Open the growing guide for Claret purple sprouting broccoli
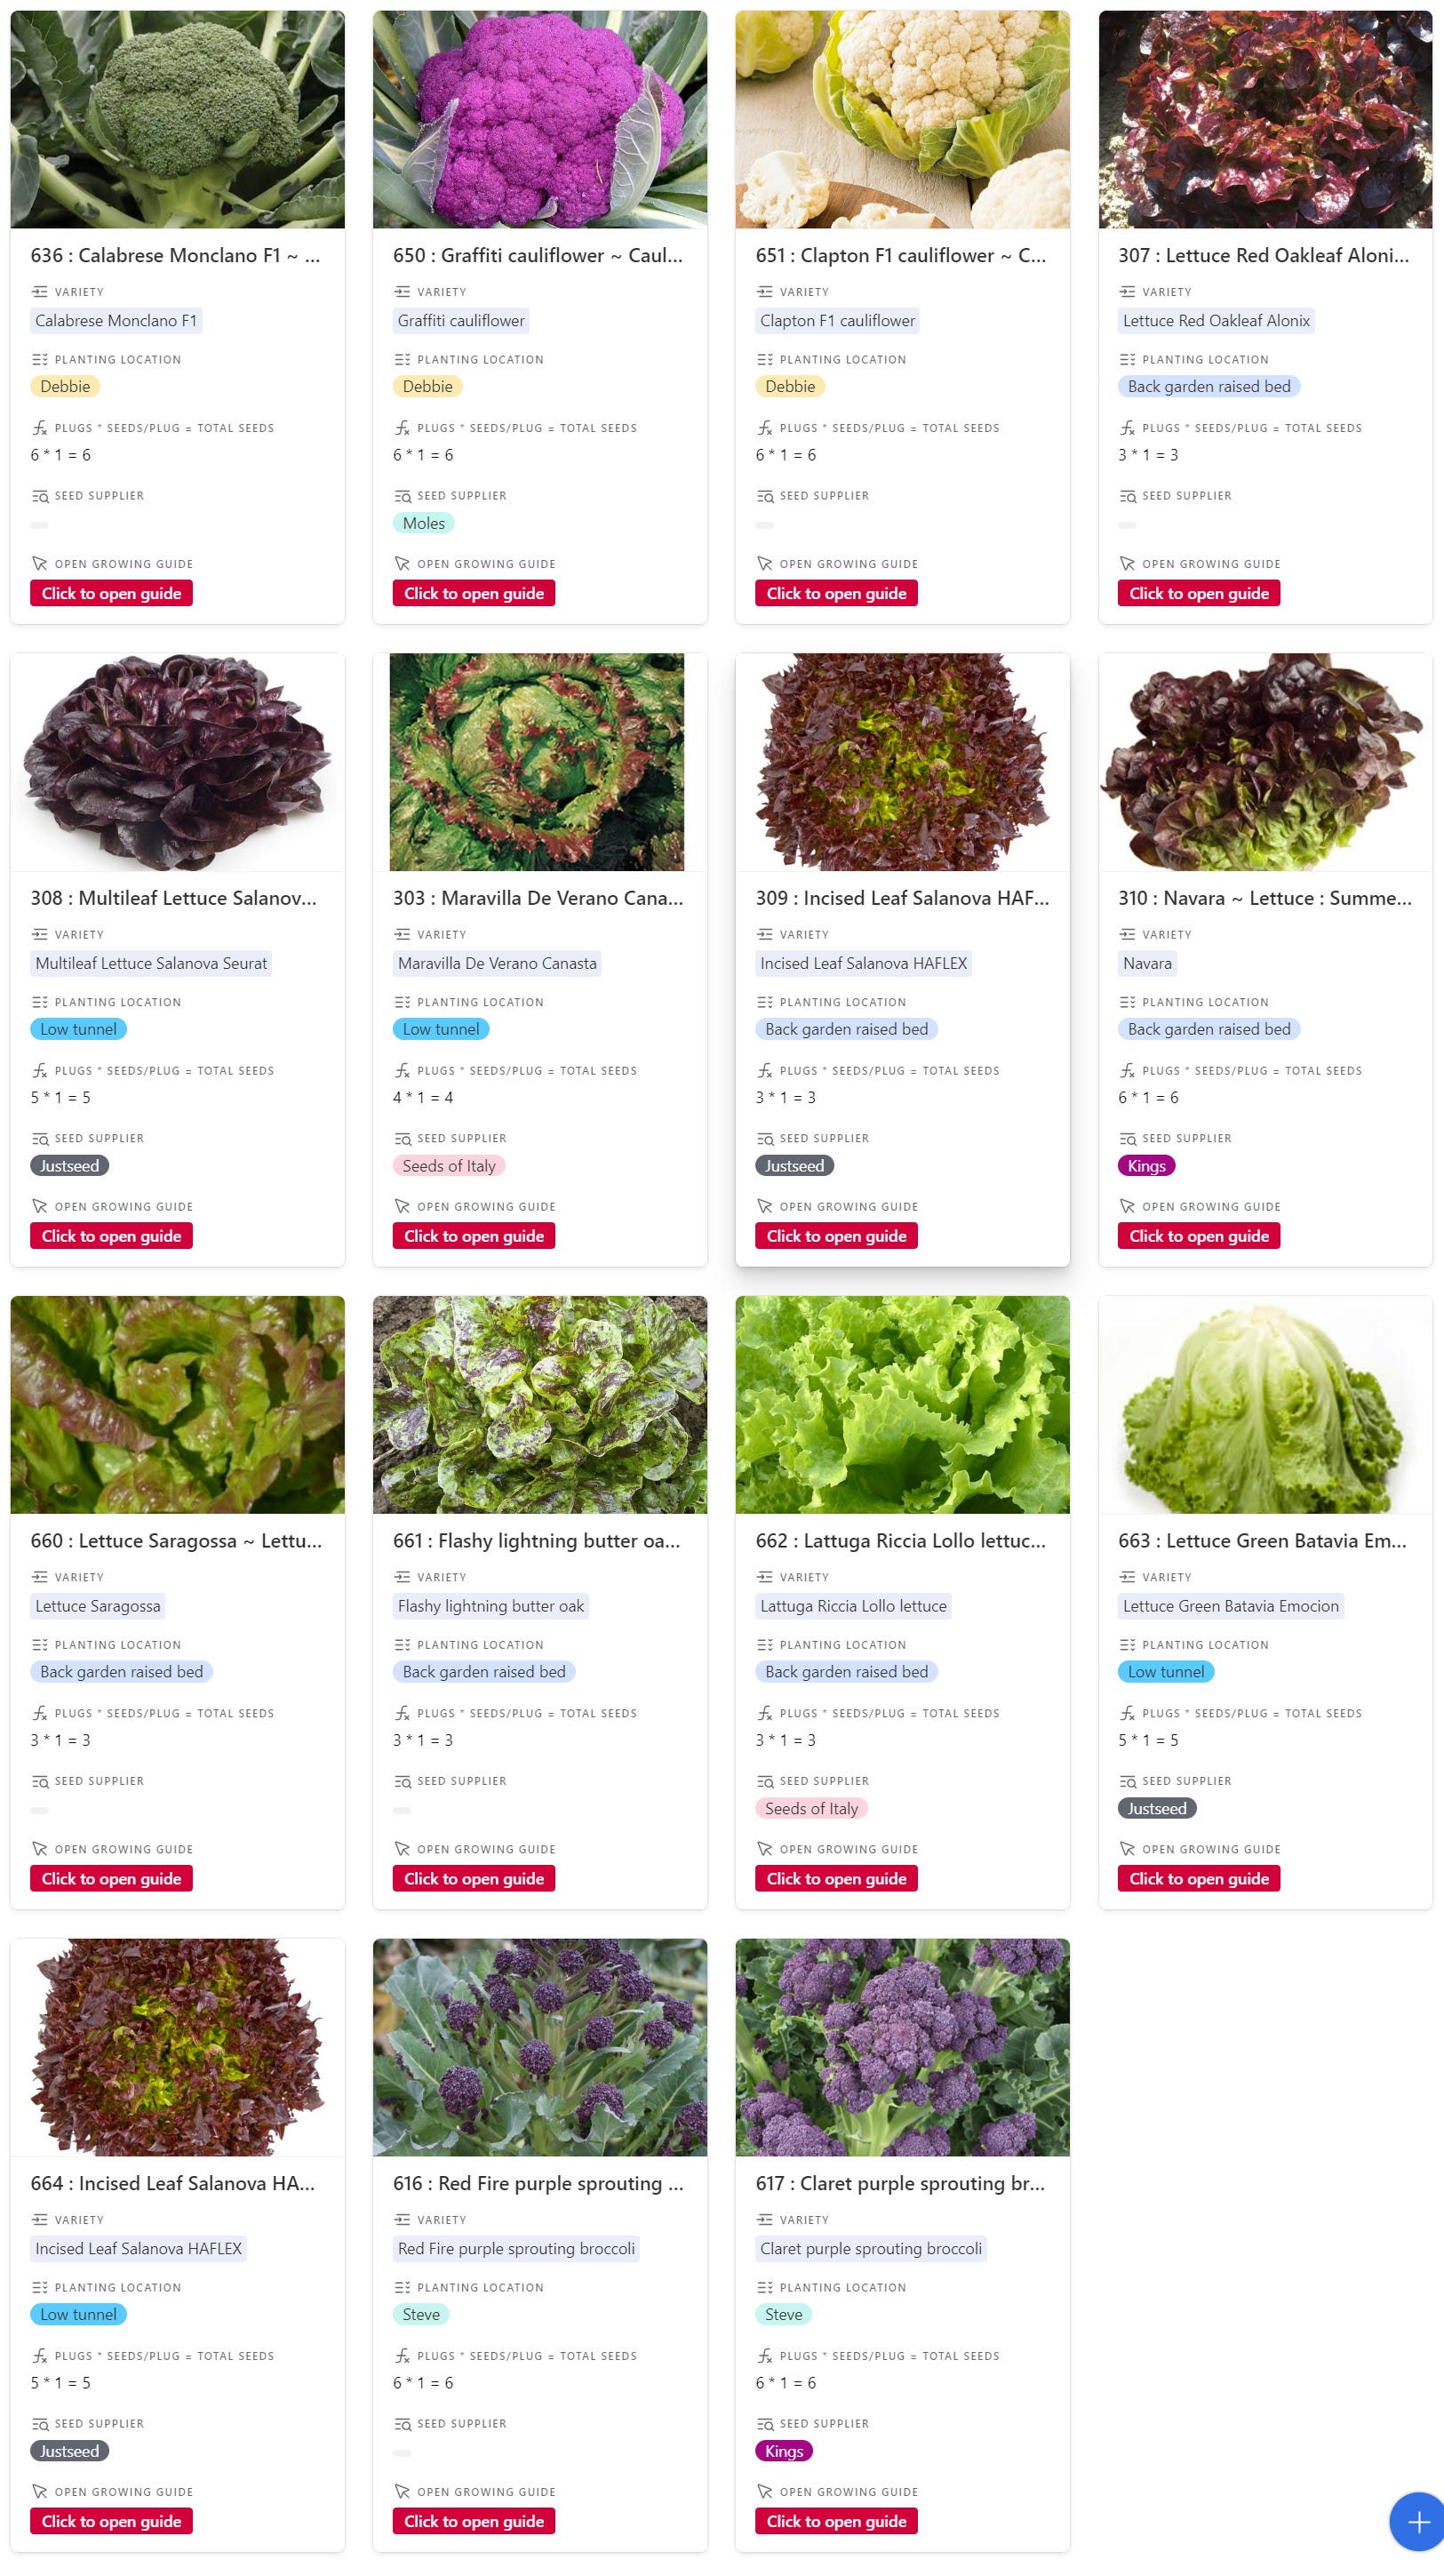 click(x=836, y=2521)
